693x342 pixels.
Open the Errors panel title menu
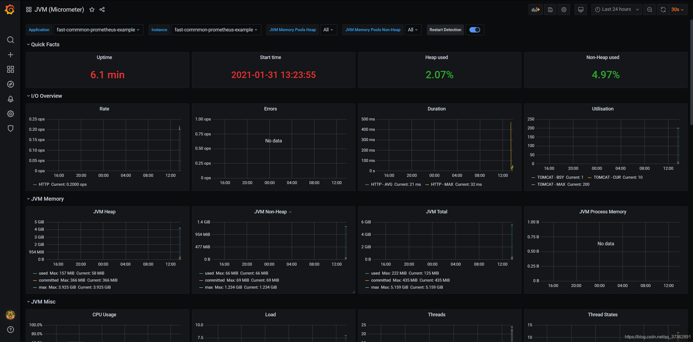270,109
